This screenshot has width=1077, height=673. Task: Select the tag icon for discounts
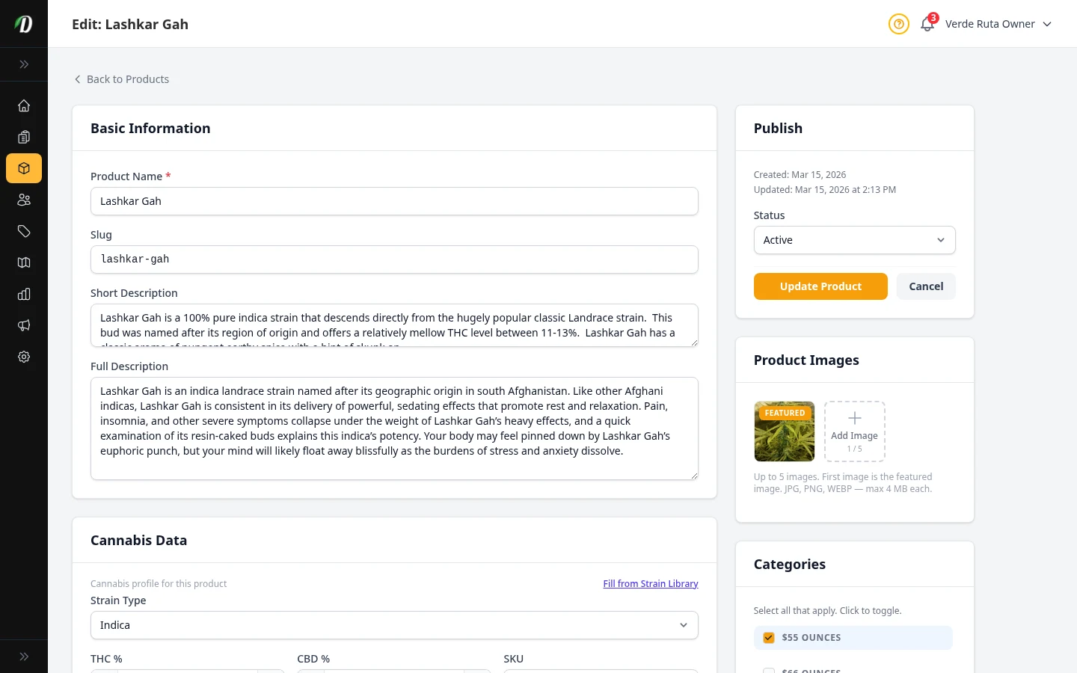point(24,231)
